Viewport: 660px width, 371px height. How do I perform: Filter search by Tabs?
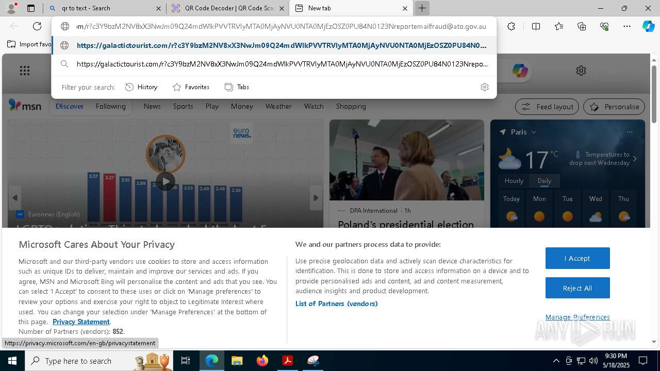237,87
